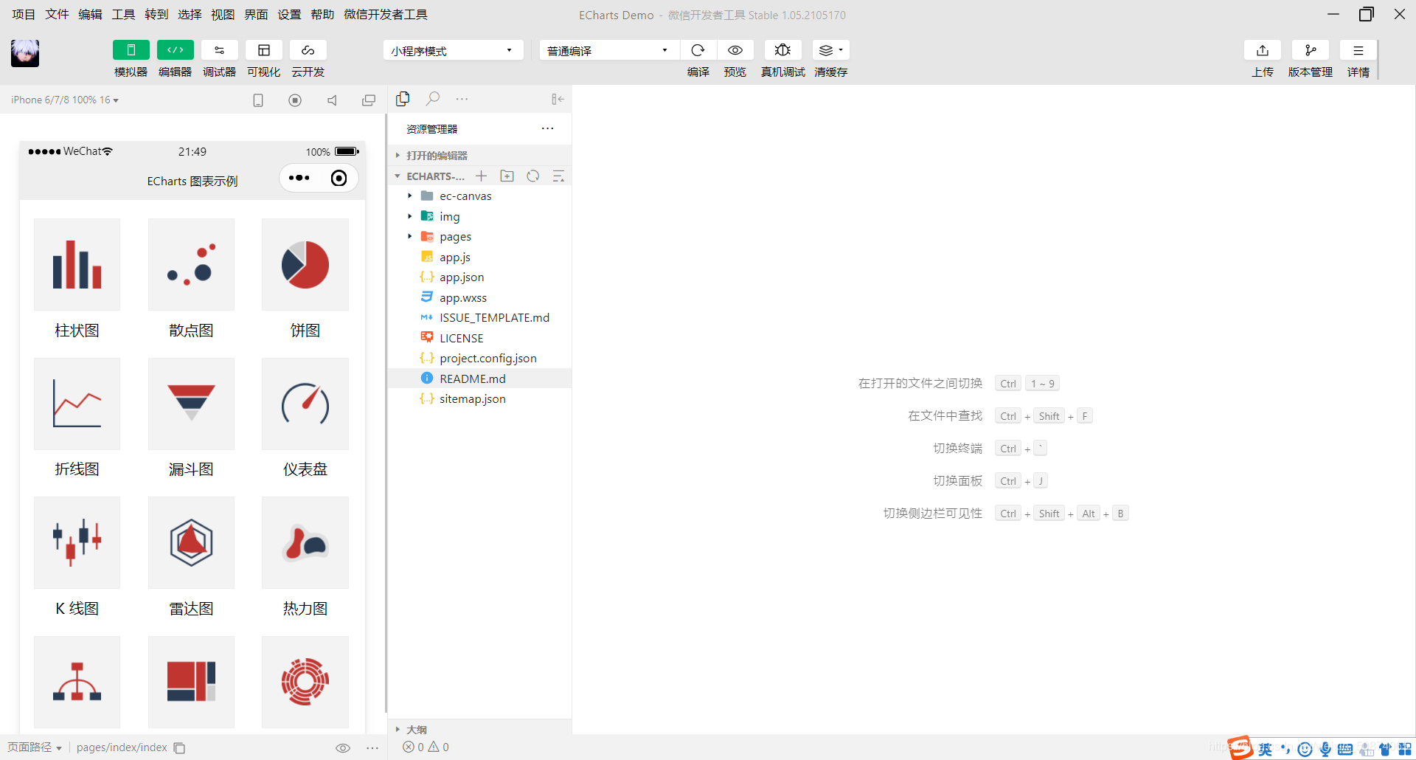Screen dimensions: 1416x760
Task: Open the clear cache (清缓存) dropdown
Action: click(830, 50)
